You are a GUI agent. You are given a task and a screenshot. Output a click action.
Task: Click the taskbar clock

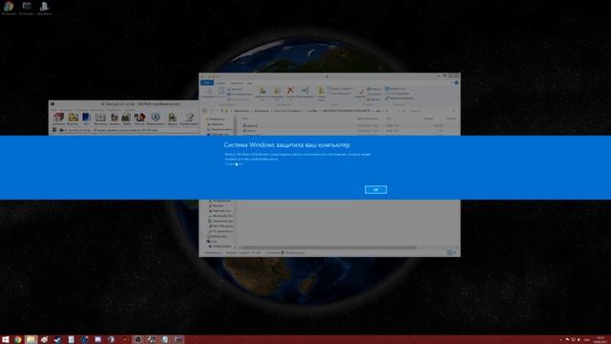pyautogui.click(x=600, y=340)
